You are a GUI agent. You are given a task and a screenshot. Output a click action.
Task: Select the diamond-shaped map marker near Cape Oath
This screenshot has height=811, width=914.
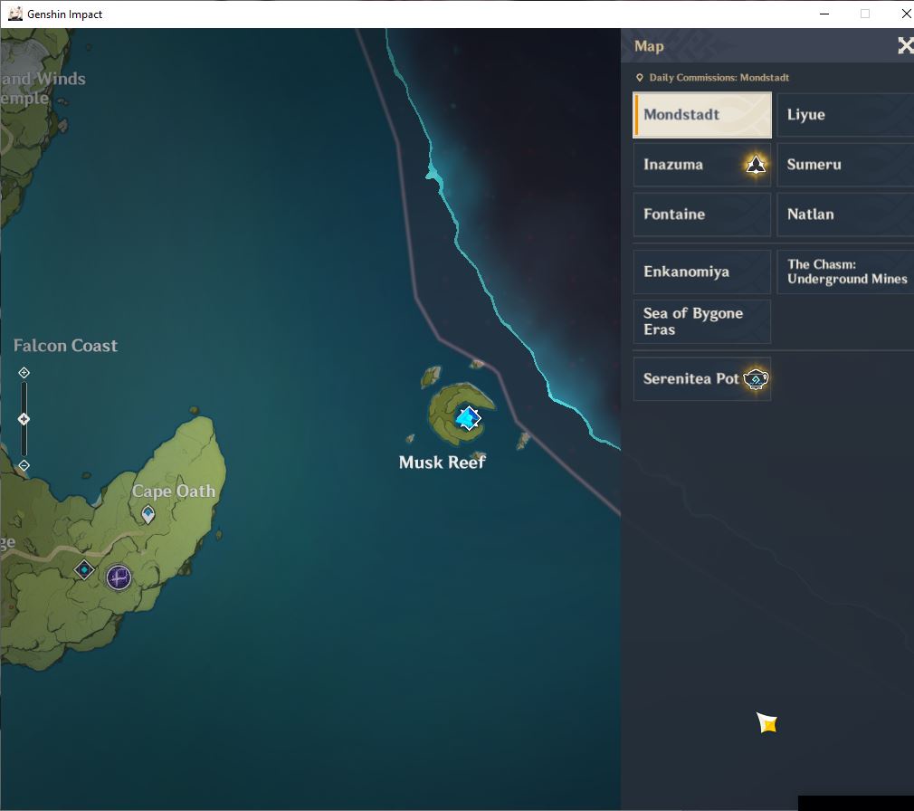click(84, 569)
